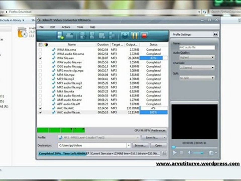Sort by the Status column header
Image resolution: width=241 pixels, height=181 pixels.
coord(153,45)
